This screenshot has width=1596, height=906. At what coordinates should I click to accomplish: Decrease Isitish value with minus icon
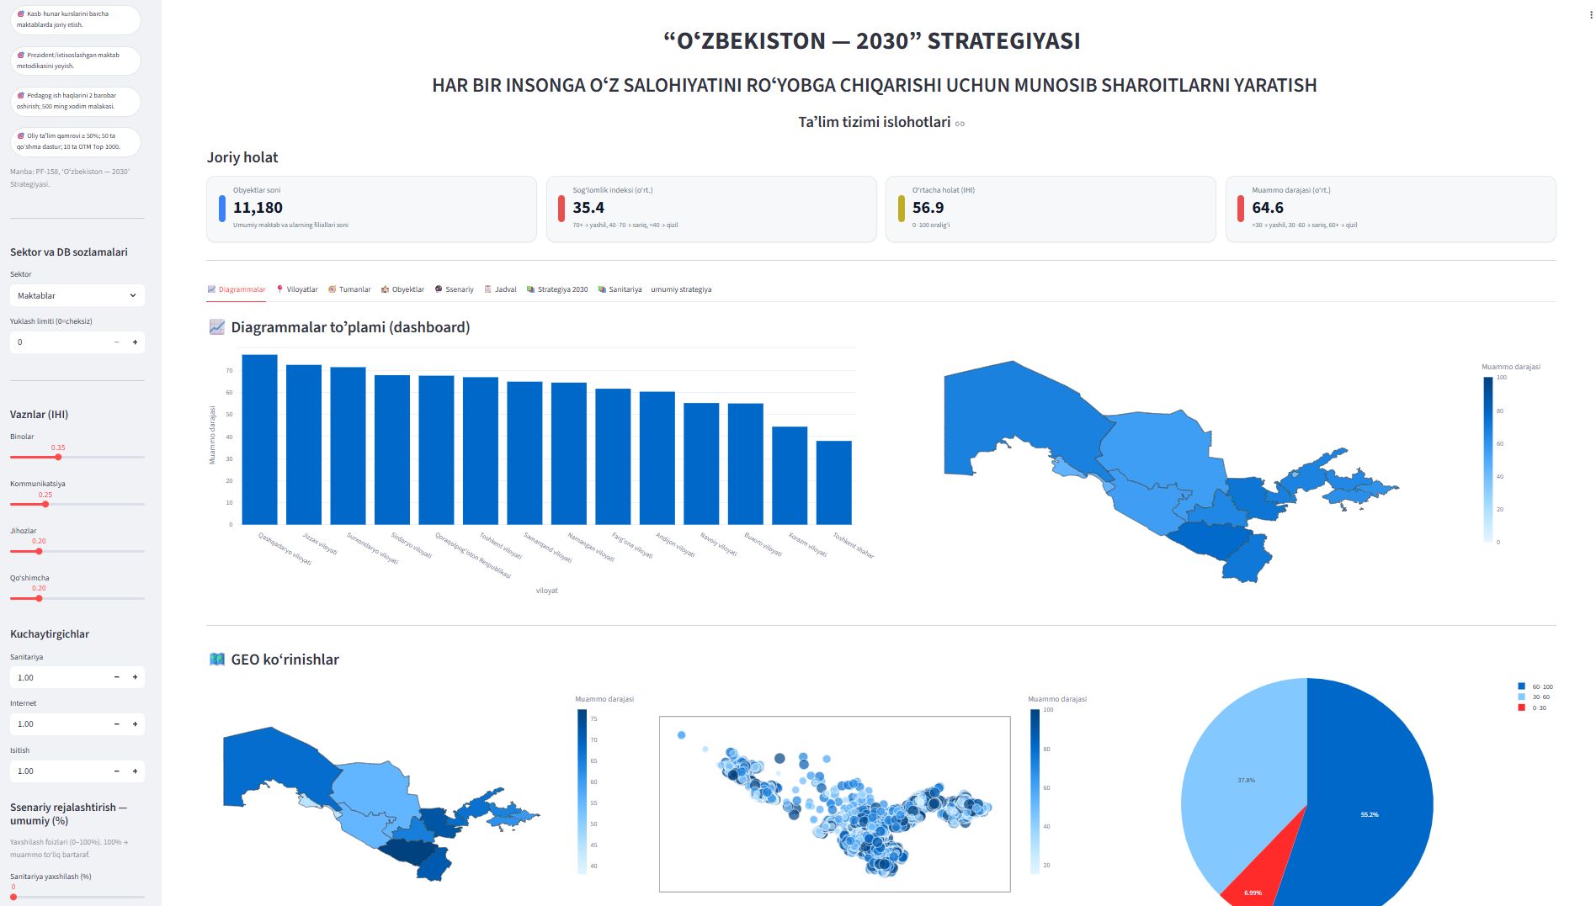116,771
